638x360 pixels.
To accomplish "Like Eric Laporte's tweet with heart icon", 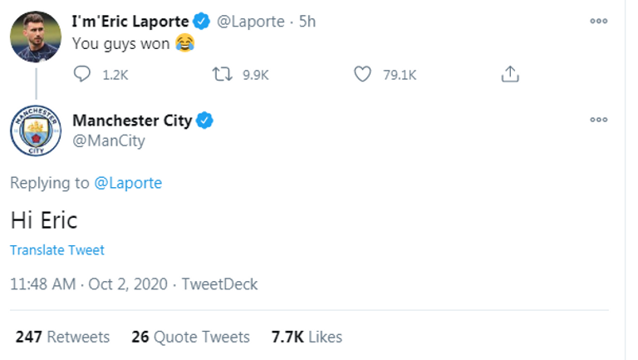I will point(362,75).
